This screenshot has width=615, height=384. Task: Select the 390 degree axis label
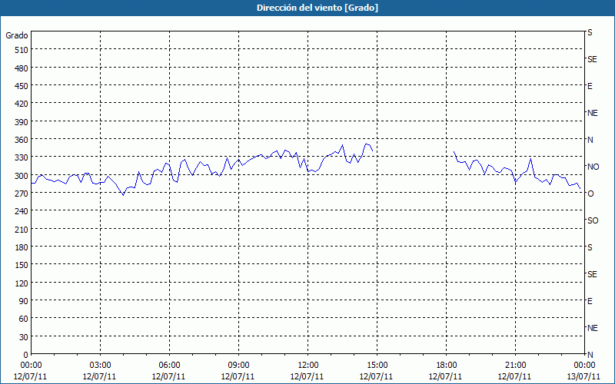click(22, 122)
